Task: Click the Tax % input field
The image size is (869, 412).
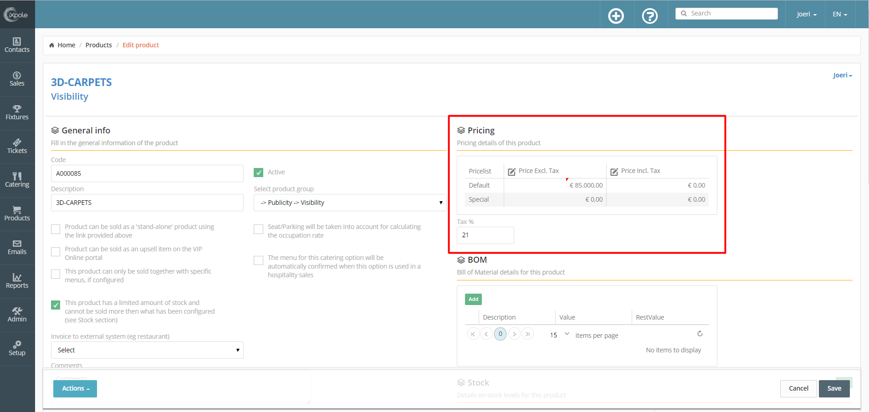Action: click(x=486, y=235)
